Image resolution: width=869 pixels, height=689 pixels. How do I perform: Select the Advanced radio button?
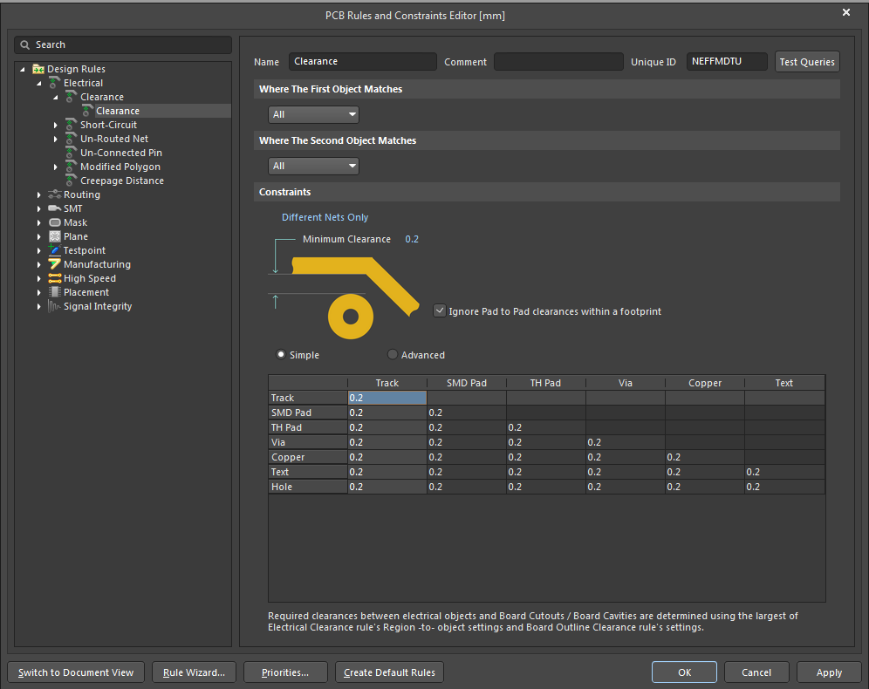392,355
